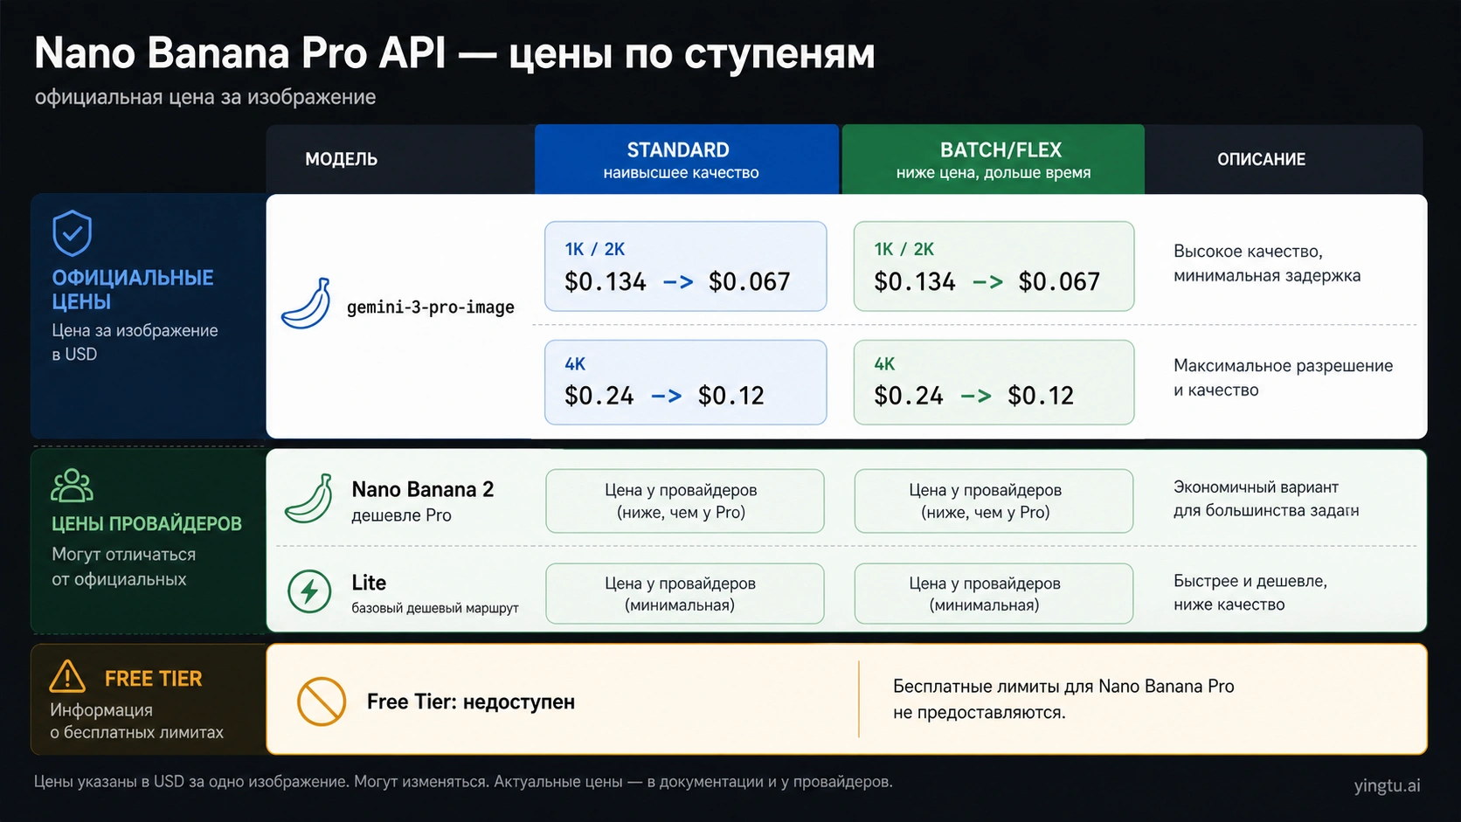Click the lightning bolt icon beside Lite
The height and width of the screenshot is (822, 1461).
(x=309, y=591)
